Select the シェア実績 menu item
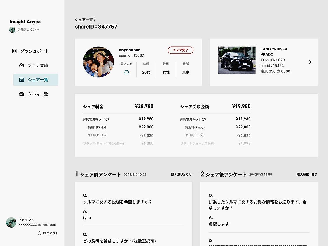Screen dimensions: 328x246 [x=38, y=65]
